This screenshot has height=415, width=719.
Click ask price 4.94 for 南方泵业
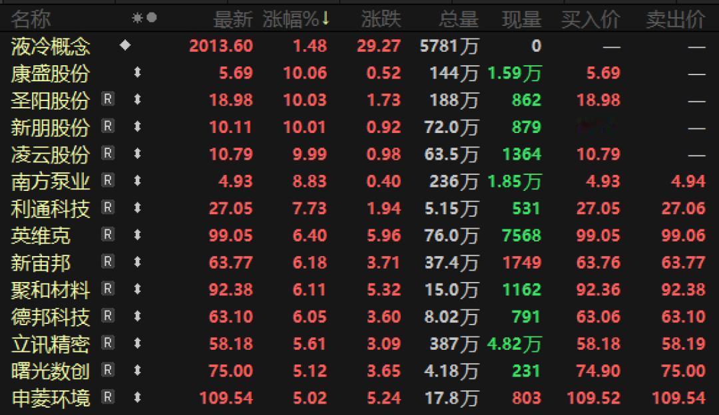(x=688, y=182)
